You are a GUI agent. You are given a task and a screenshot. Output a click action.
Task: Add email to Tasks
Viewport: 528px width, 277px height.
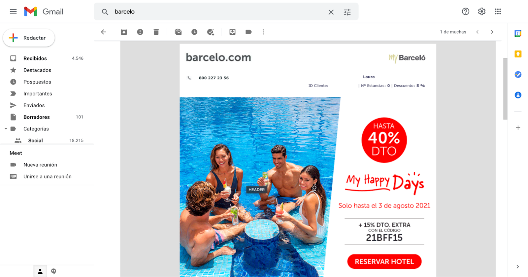(x=211, y=32)
